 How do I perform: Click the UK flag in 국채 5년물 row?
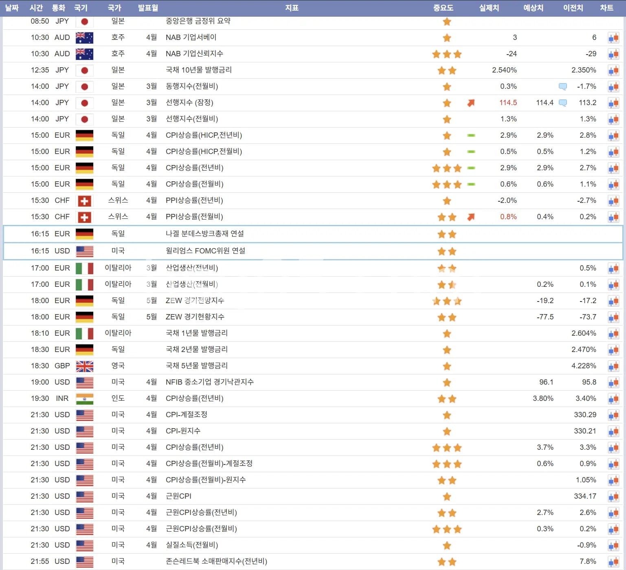84,366
